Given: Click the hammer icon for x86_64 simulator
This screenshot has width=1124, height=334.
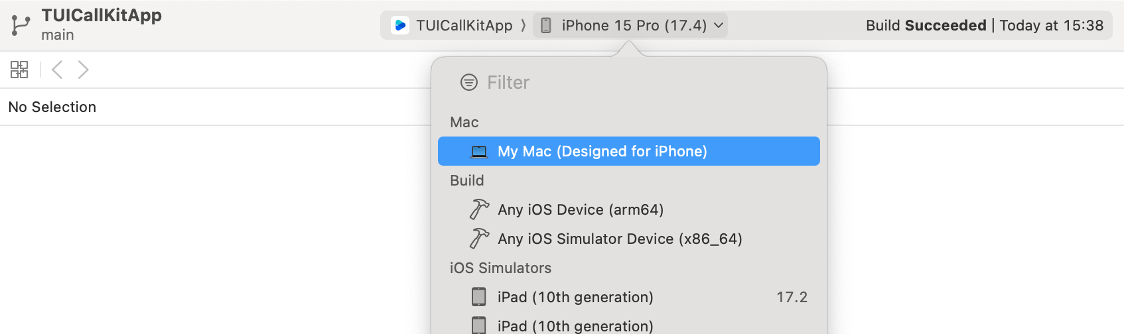Looking at the screenshot, I should (479, 239).
